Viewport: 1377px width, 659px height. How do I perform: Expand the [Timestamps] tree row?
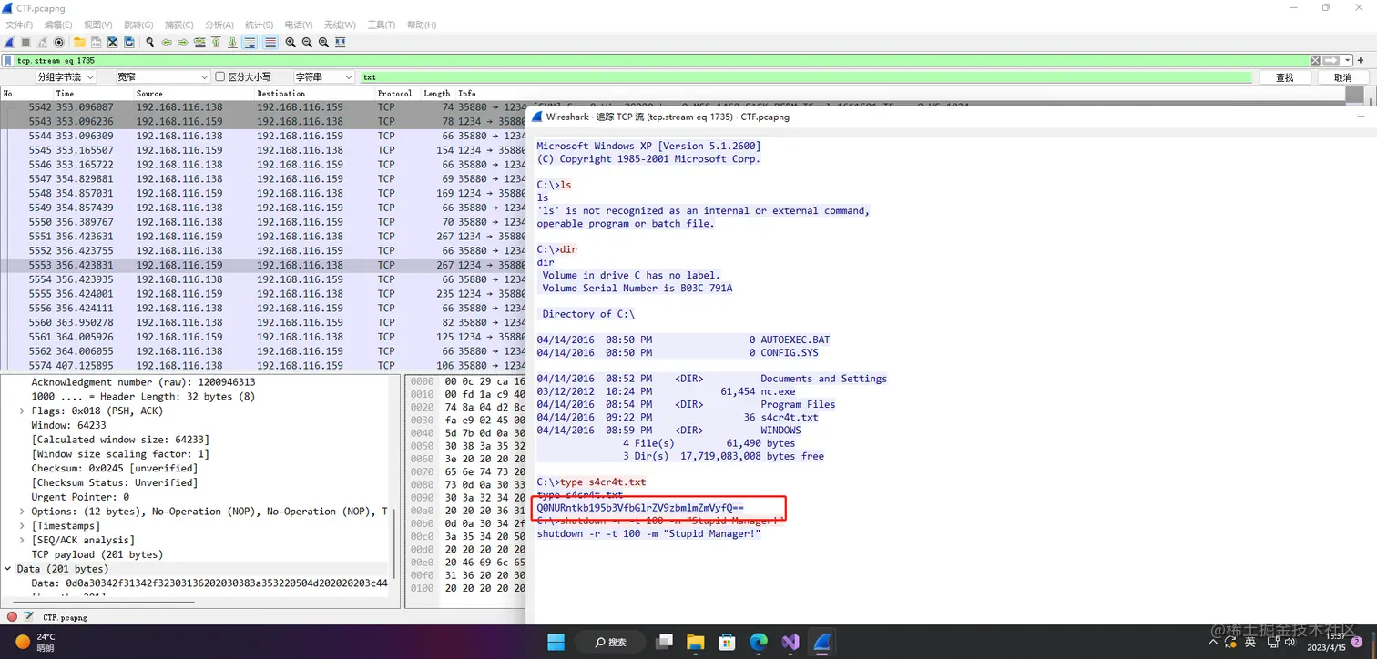tap(22, 526)
